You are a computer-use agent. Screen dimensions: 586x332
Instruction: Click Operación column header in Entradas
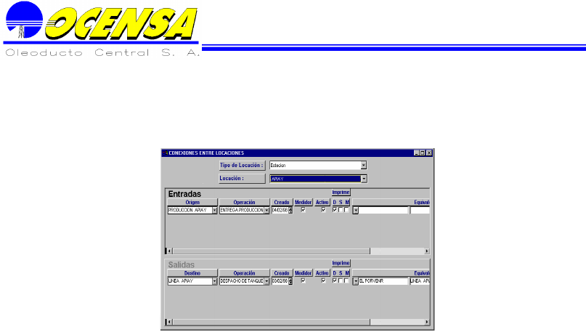[245, 202]
